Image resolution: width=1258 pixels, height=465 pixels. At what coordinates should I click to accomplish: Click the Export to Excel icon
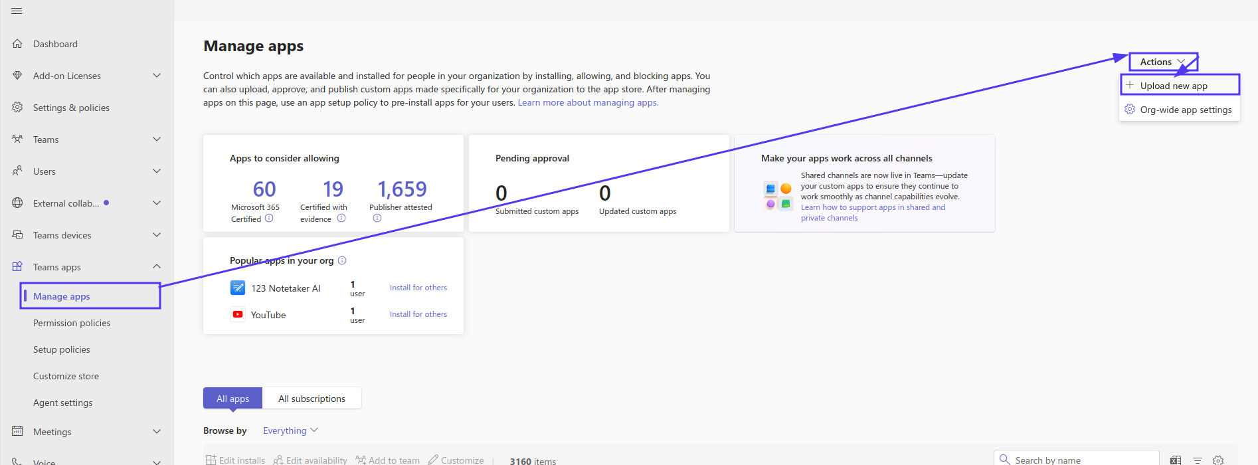(x=1176, y=460)
